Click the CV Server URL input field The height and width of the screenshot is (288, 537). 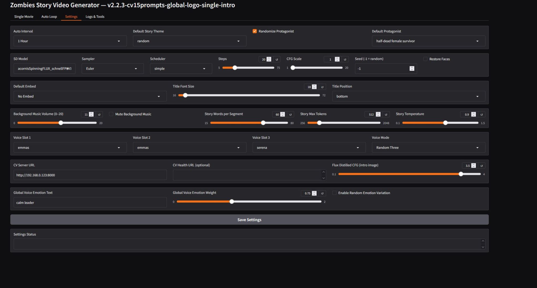coord(90,175)
